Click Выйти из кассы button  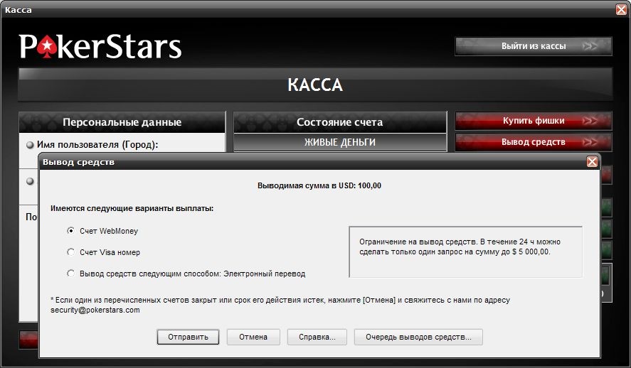[534, 46]
